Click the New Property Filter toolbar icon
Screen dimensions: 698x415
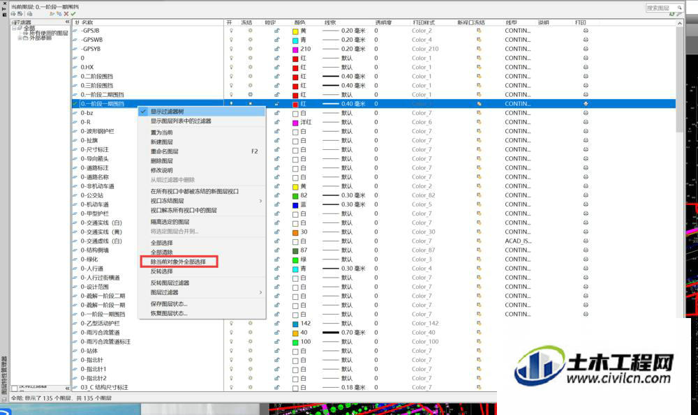point(13,14)
